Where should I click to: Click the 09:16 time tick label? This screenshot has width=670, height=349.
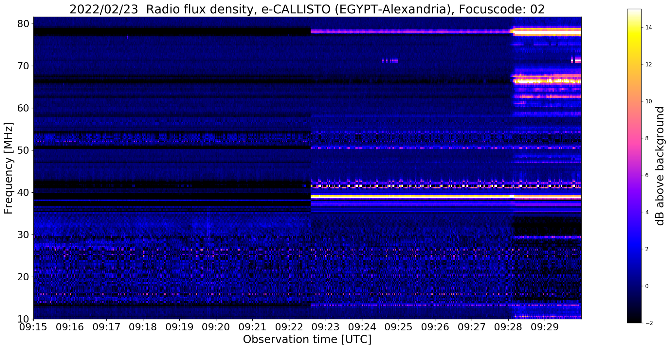[70, 326]
